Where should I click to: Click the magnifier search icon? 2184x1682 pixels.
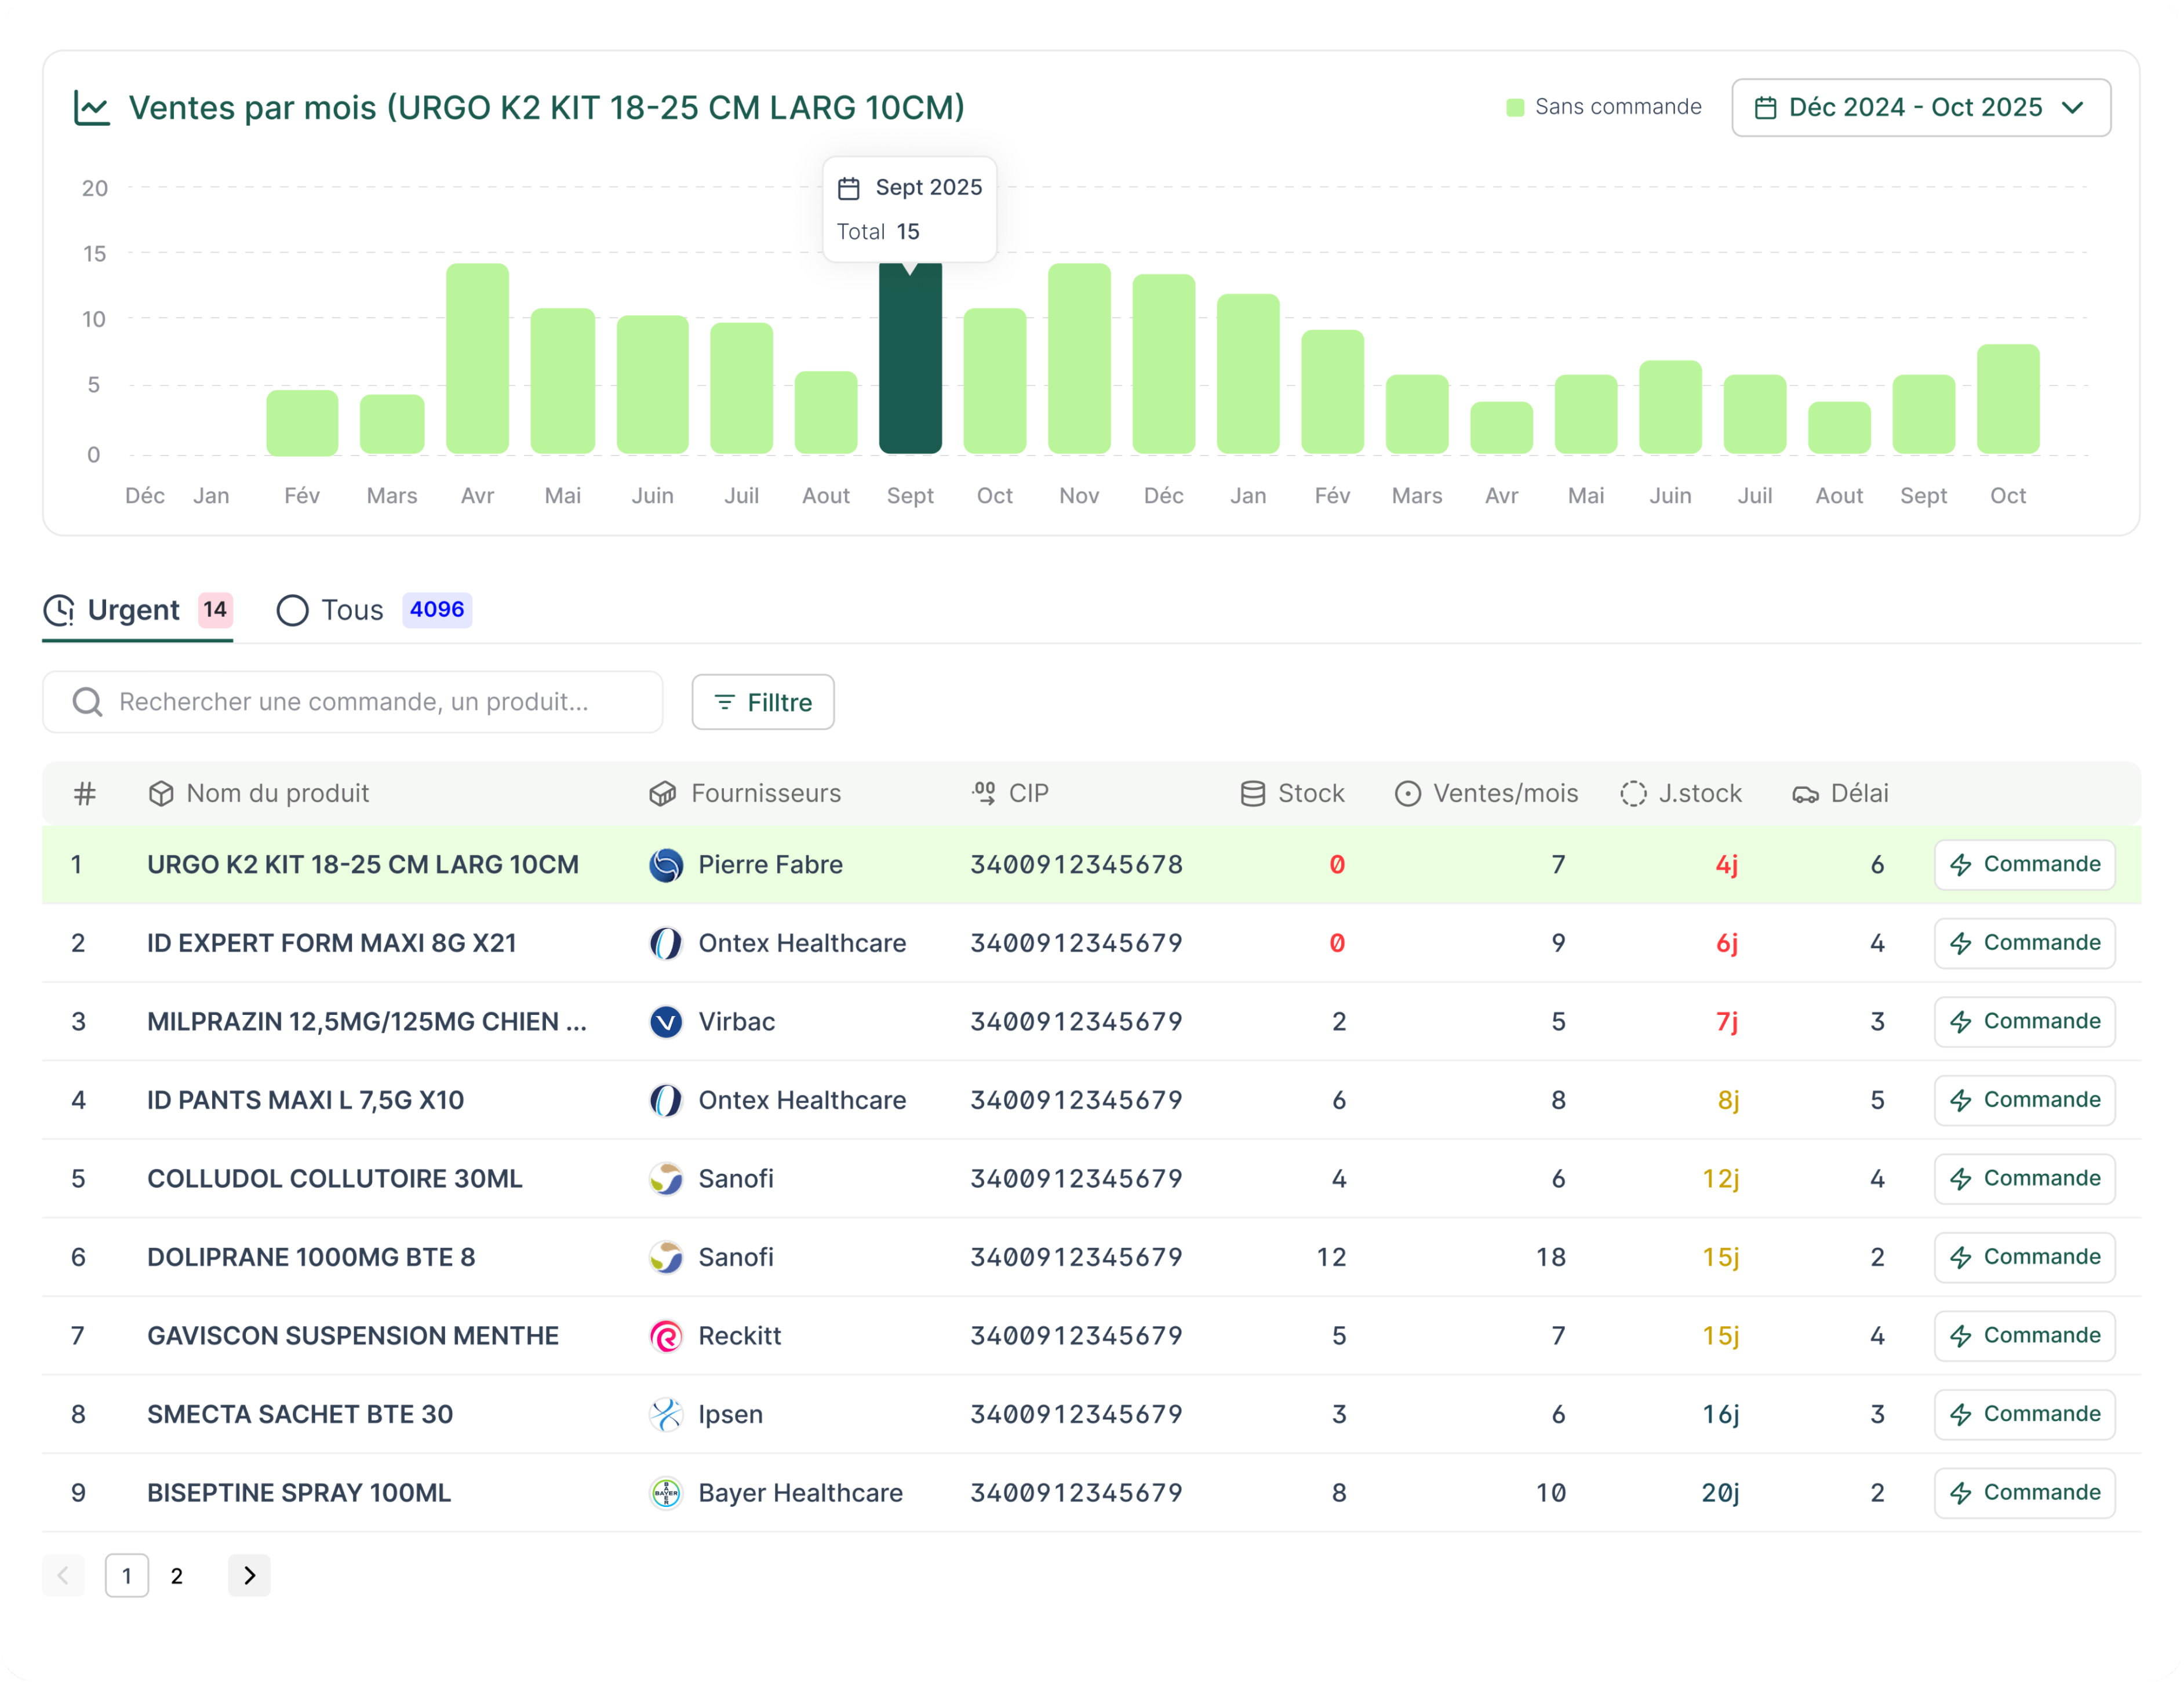tap(88, 702)
